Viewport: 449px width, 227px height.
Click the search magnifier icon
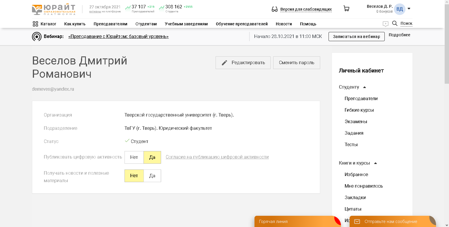point(395,23)
